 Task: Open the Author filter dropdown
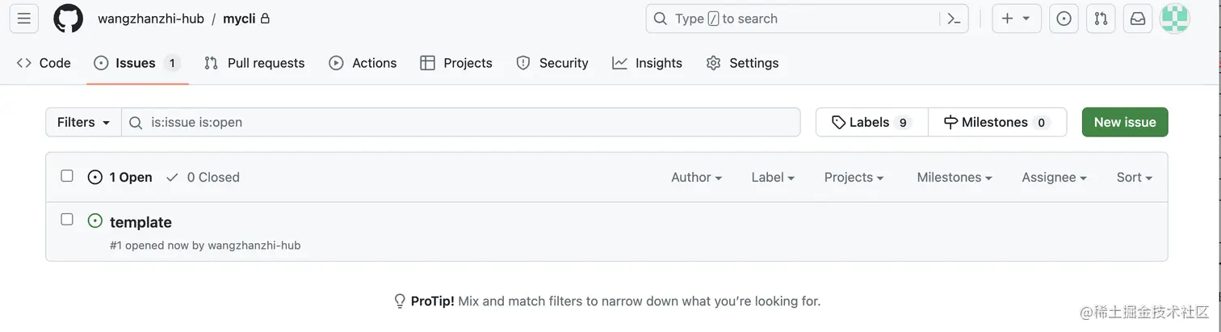(x=696, y=177)
